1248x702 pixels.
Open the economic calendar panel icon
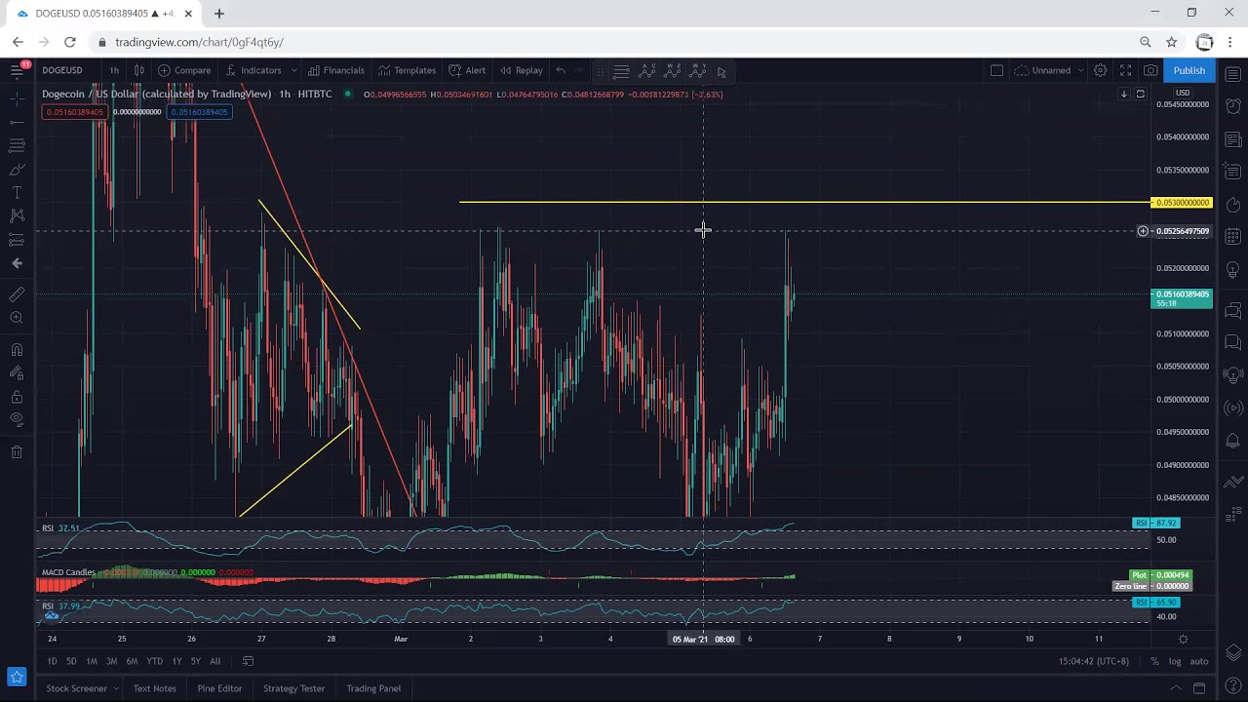[1233, 237]
